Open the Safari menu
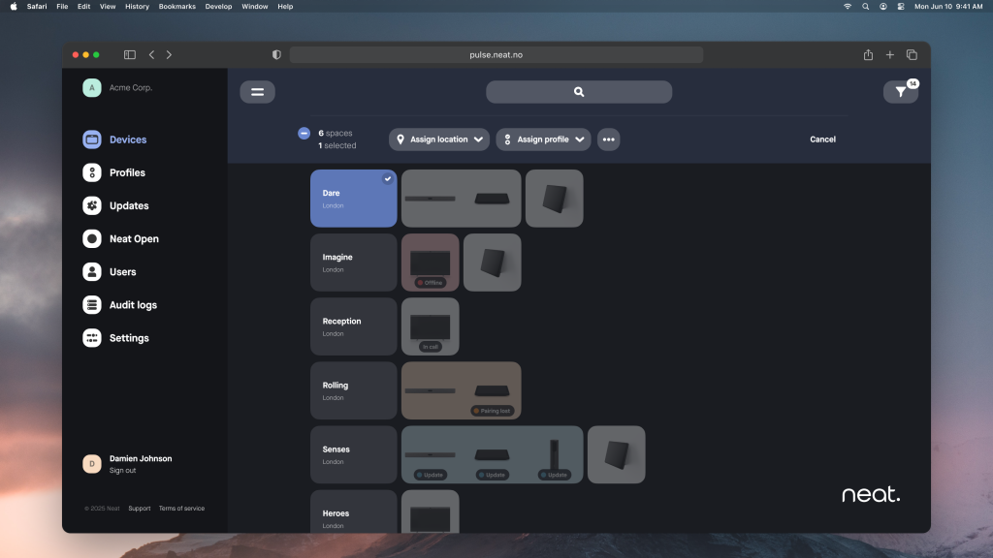This screenshot has height=558, width=993. (37, 7)
